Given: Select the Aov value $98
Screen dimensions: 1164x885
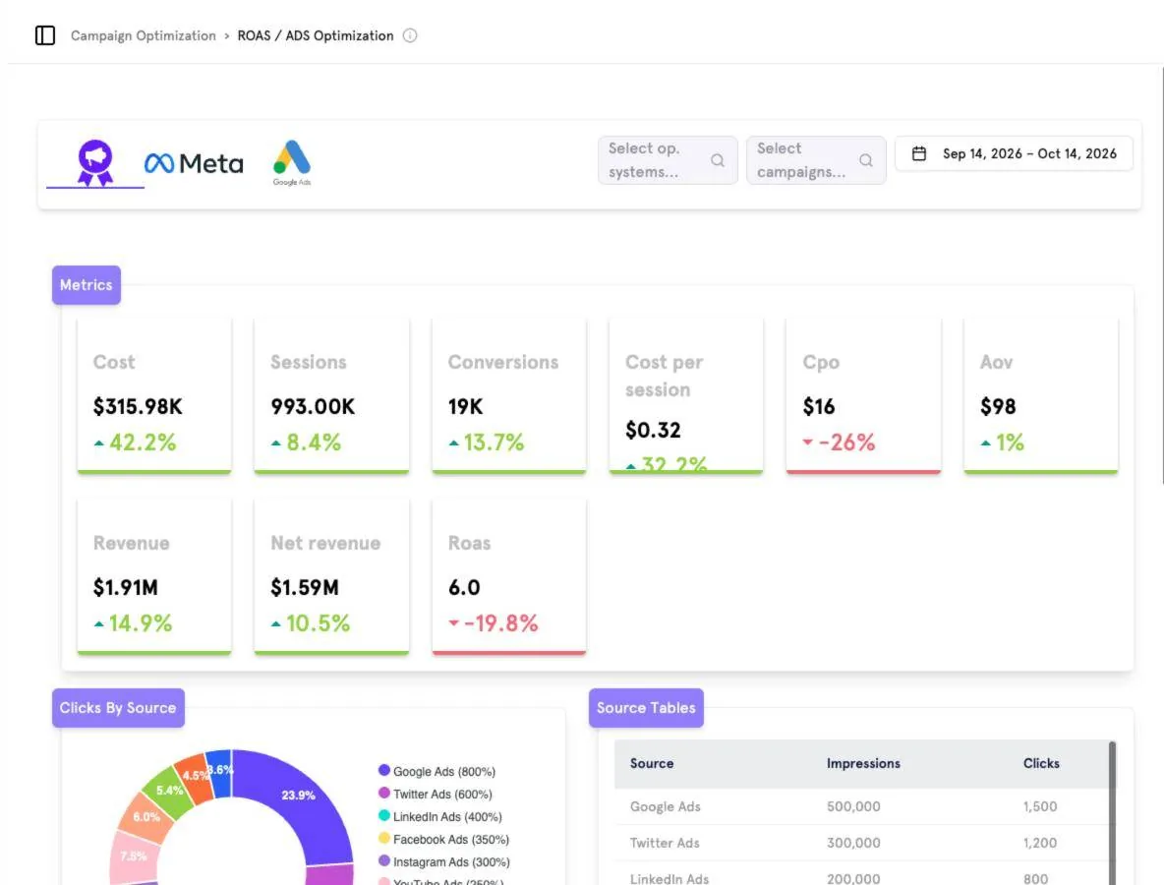Looking at the screenshot, I should point(998,407).
